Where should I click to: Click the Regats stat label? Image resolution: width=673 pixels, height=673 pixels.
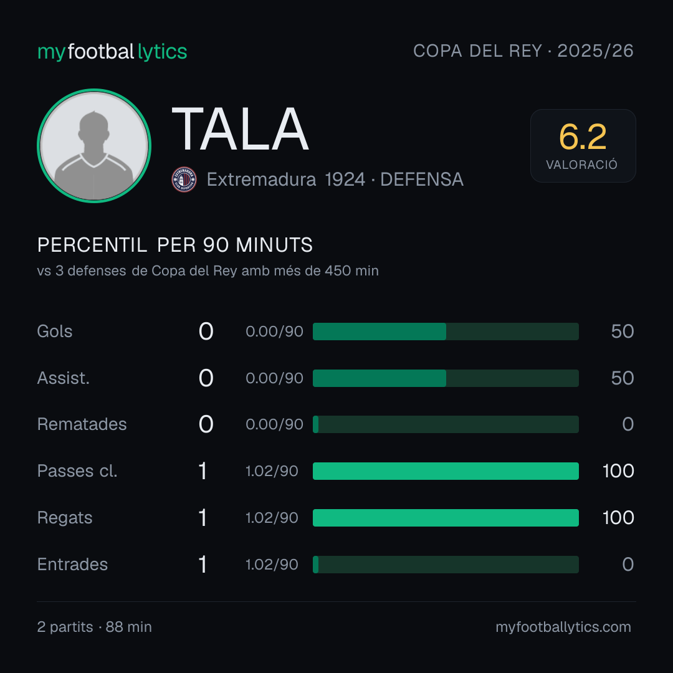click(x=65, y=518)
